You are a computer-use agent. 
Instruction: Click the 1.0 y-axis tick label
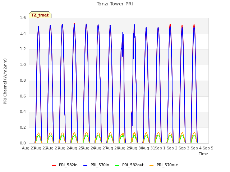coord(23,64)
